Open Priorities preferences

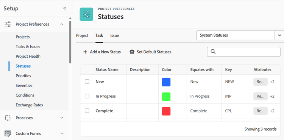pyautogui.click(x=23, y=76)
